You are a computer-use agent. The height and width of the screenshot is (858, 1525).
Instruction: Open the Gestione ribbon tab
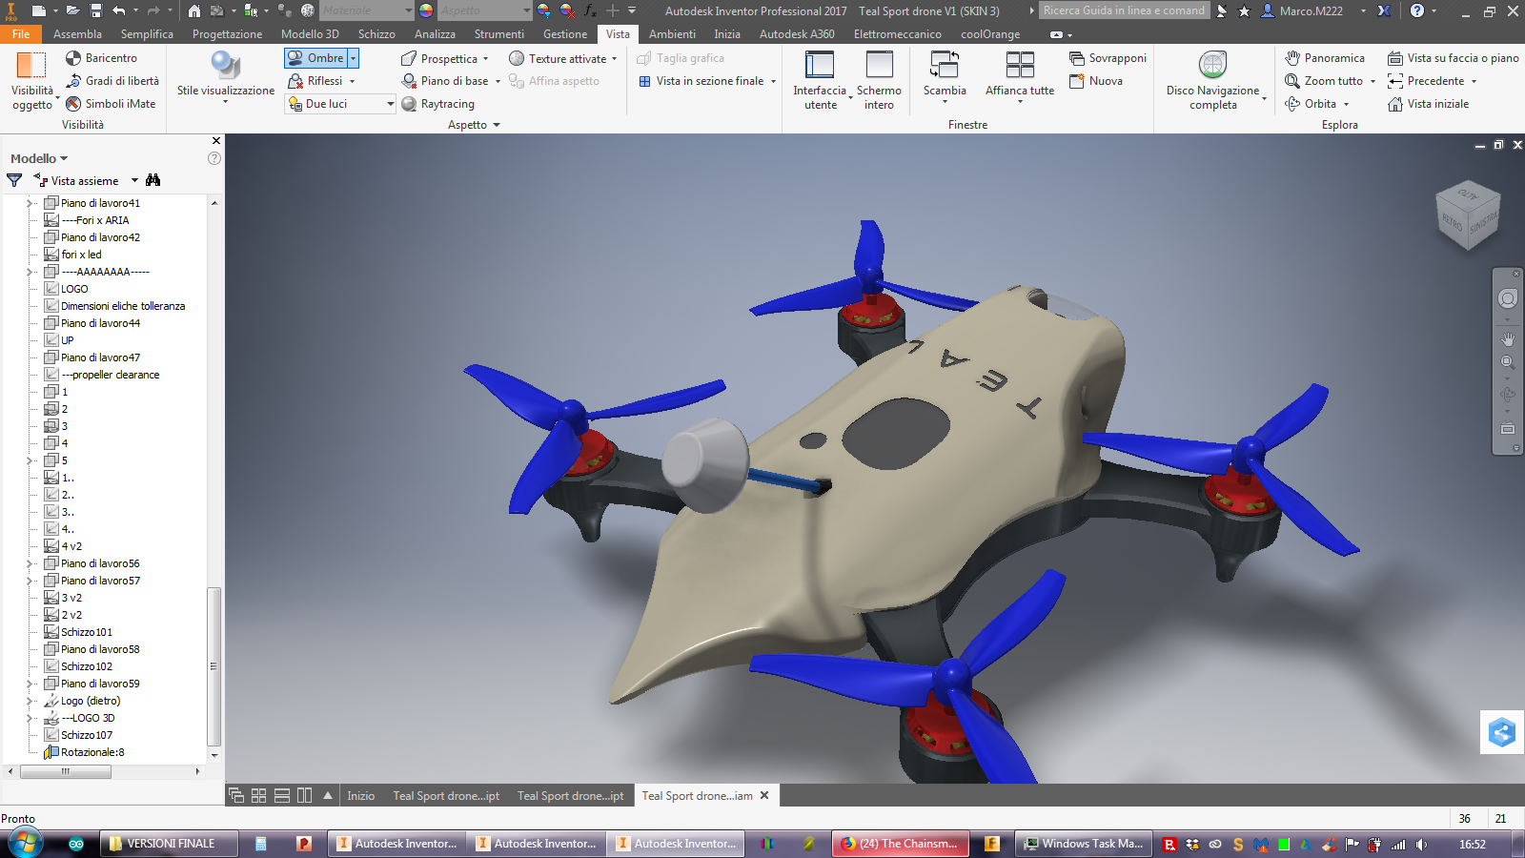pos(565,33)
